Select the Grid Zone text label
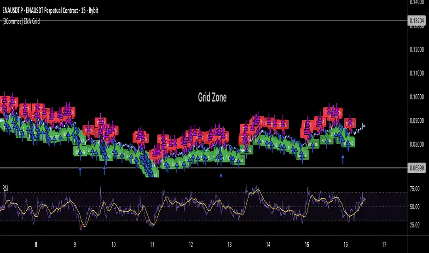This screenshot has height=253, width=429. (x=212, y=98)
